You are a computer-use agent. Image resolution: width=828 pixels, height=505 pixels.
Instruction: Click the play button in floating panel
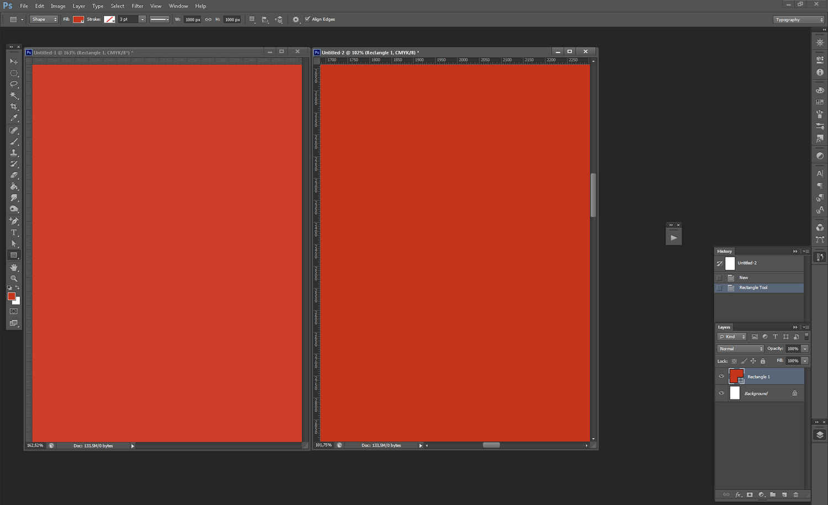pyautogui.click(x=673, y=237)
